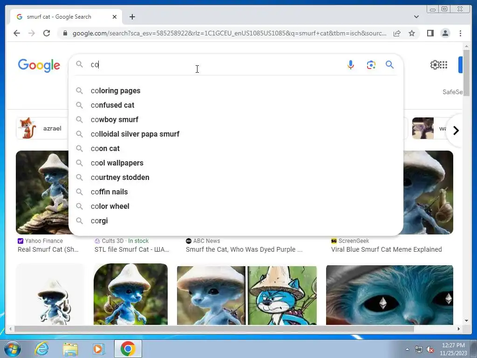Open taskbar clock showing 12:27 PM
Viewport: 477px width, 358px height.
(453, 349)
